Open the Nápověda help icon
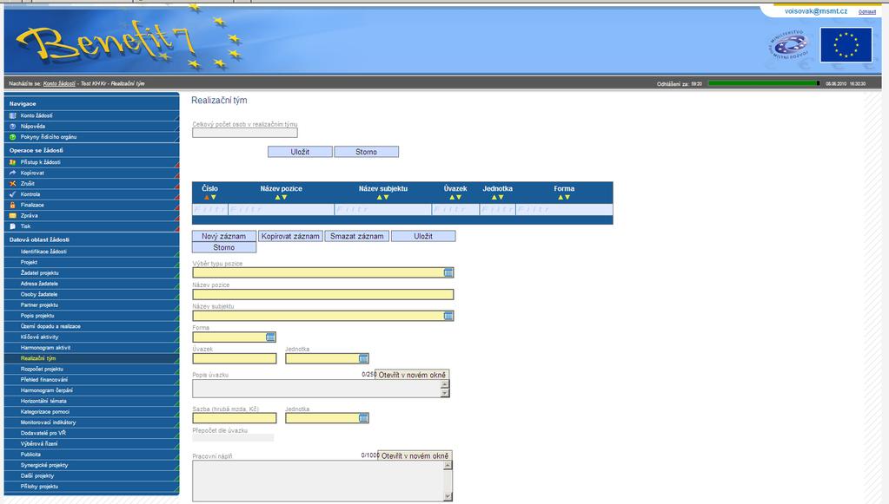The height and width of the screenshot is (504, 889). click(12, 126)
